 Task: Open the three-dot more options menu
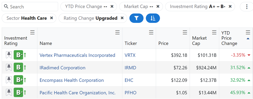point(247,6)
